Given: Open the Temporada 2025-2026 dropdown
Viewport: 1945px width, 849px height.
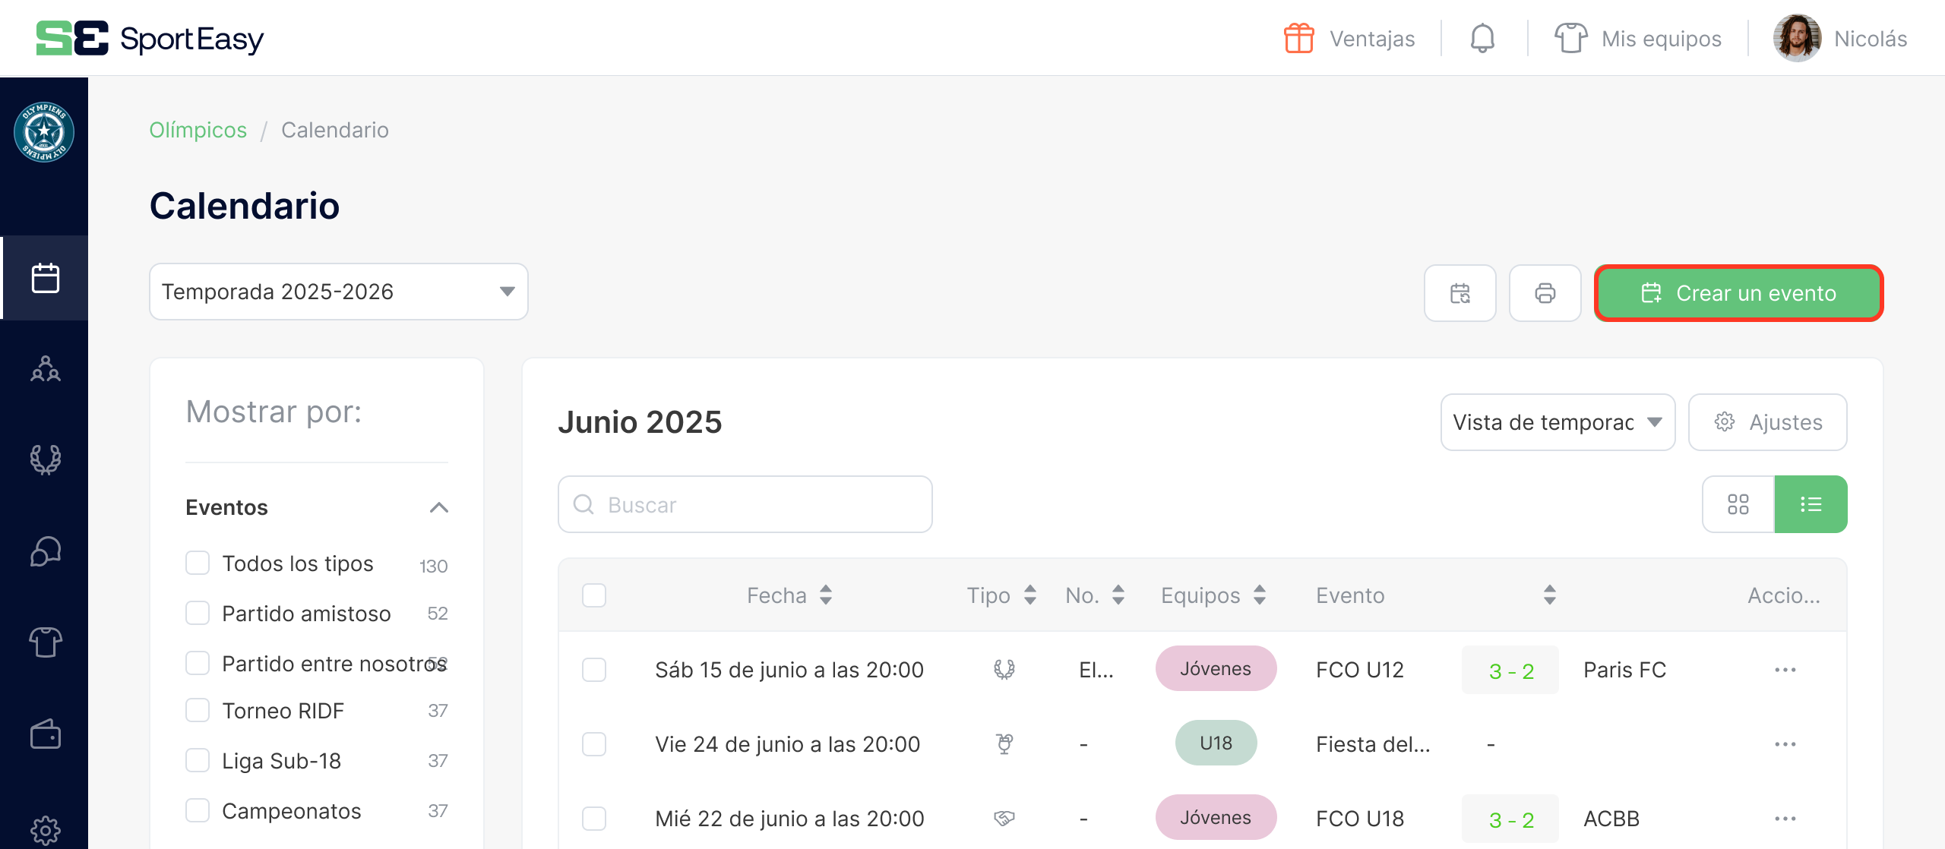Looking at the screenshot, I should pos(338,292).
